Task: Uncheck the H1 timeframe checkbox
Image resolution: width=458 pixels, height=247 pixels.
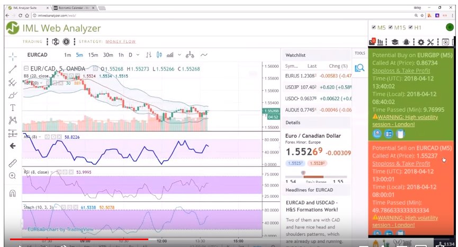Action: [x=410, y=27]
